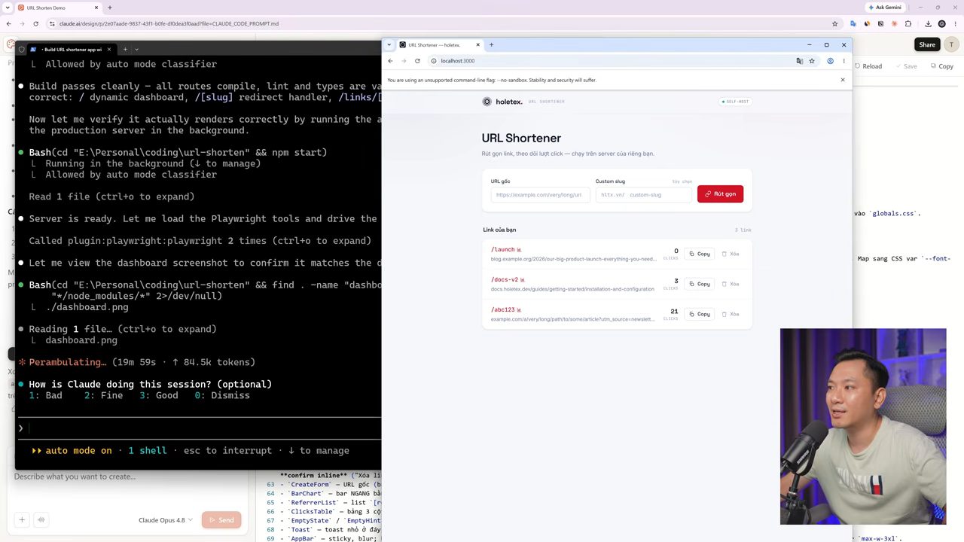964x542 pixels.
Task: Open Chrome downloads icon
Action: [928, 23]
